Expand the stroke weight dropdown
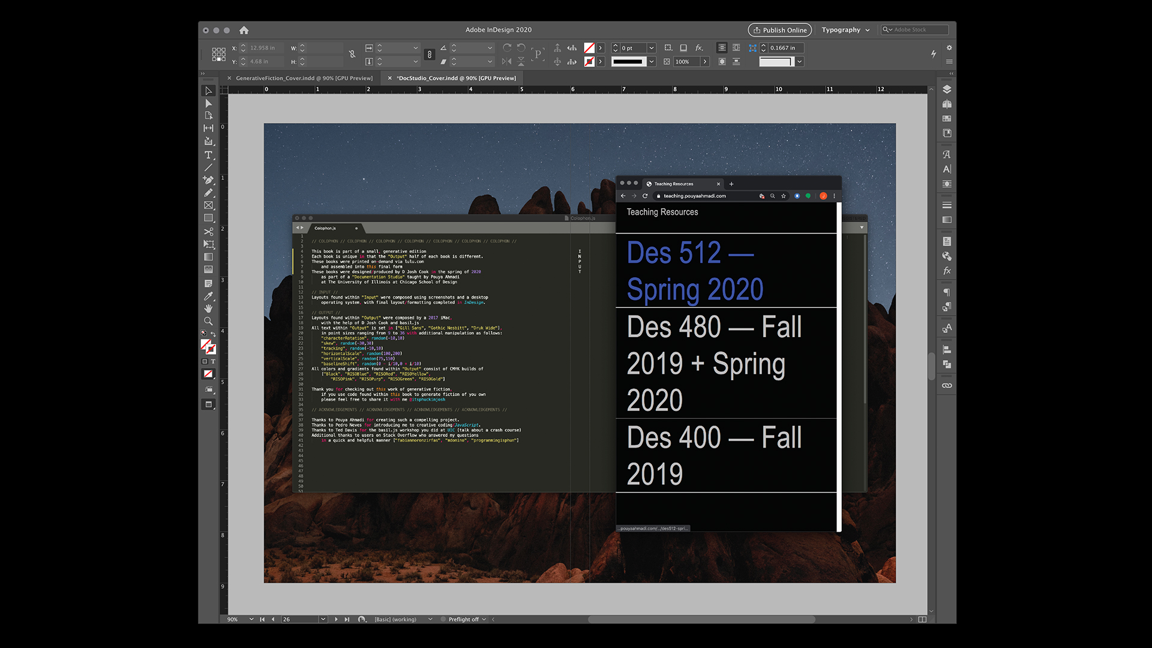The width and height of the screenshot is (1152, 648). [652, 48]
